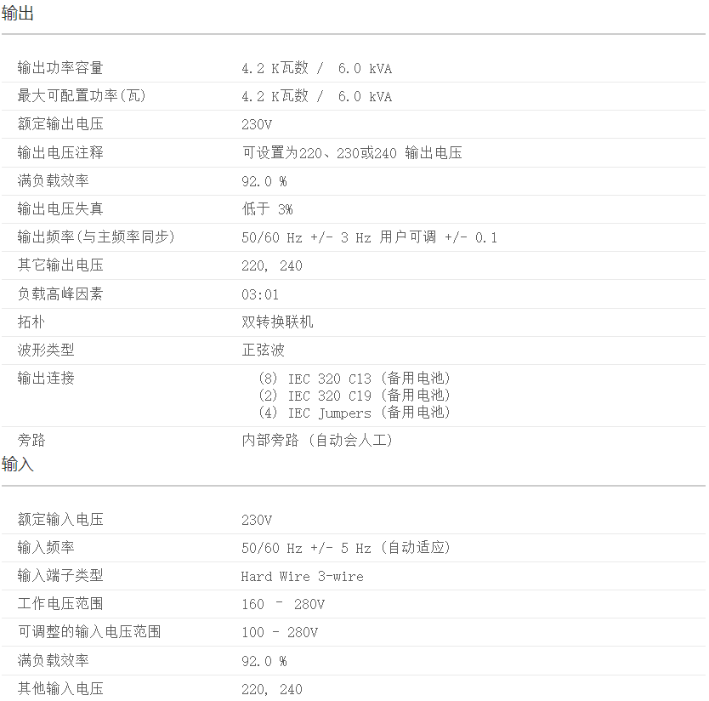Select the 输出功率容量 row label

pos(60,69)
